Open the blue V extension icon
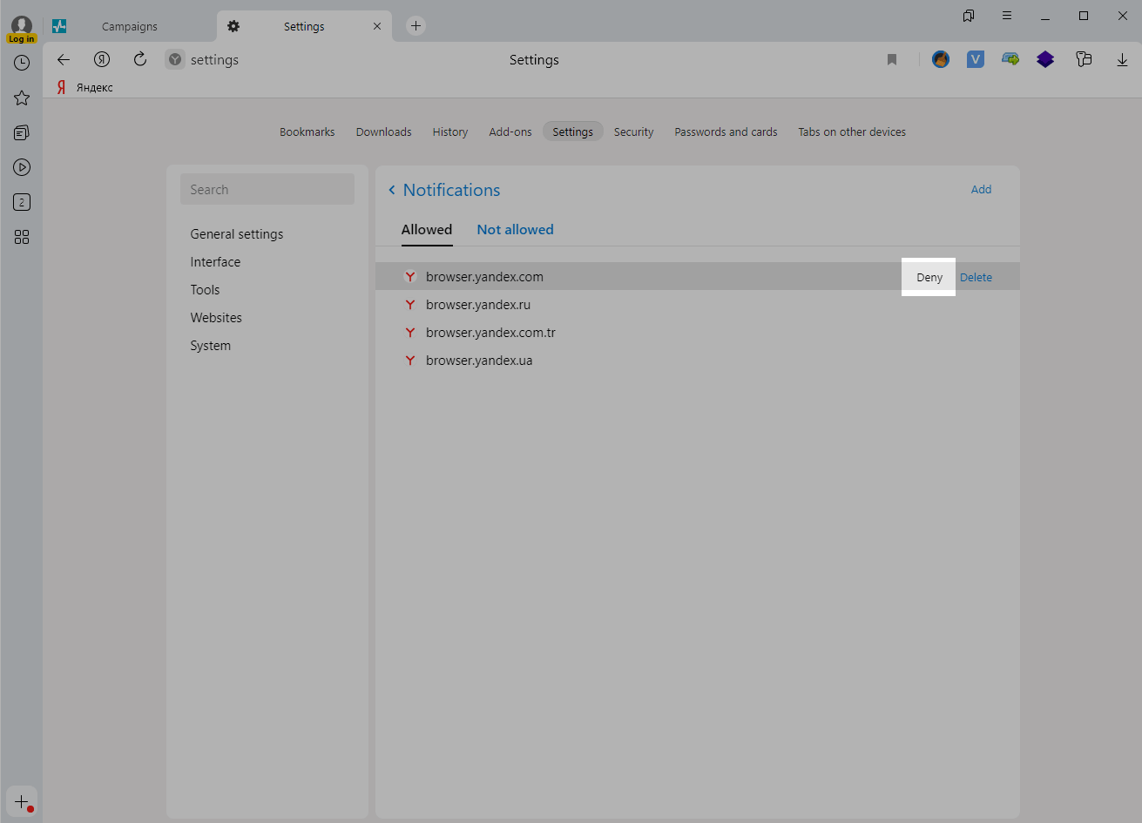Viewport: 1142px width, 823px height. 975,59
